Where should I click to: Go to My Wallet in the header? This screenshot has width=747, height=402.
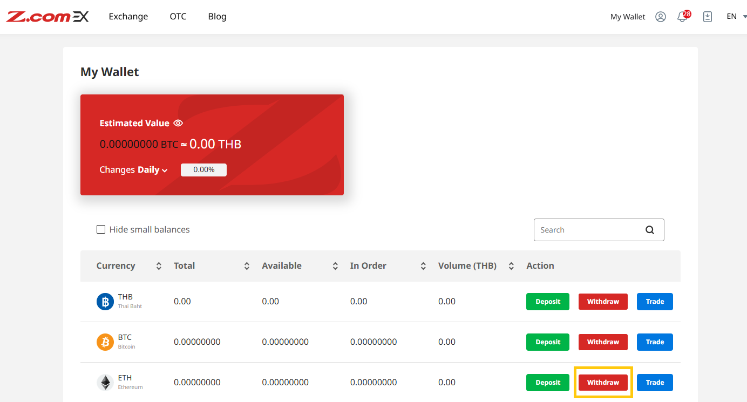tap(628, 17)
